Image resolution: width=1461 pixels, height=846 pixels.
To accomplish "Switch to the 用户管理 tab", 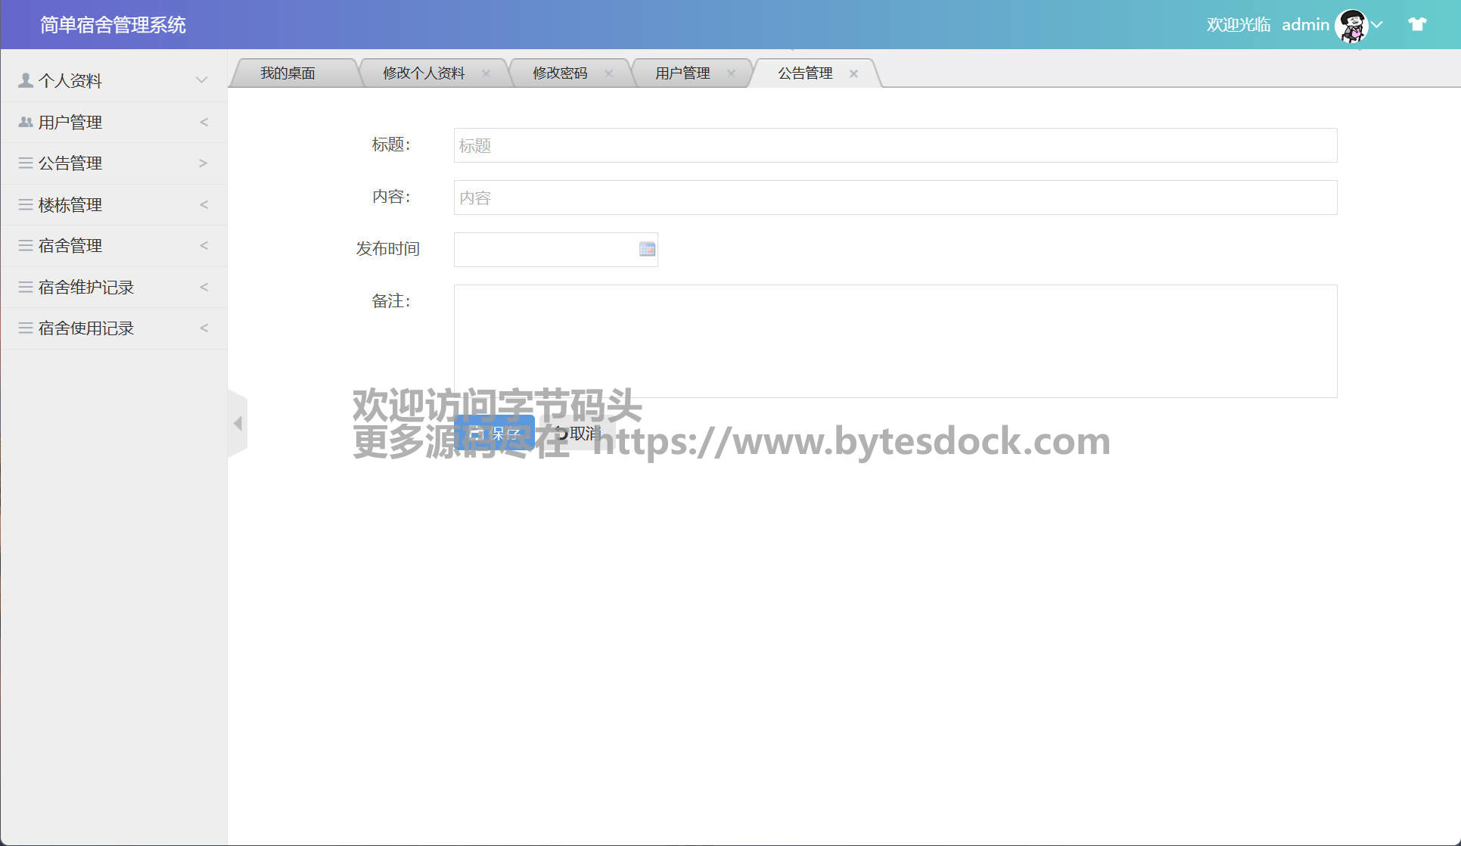I will coord(682,73).
